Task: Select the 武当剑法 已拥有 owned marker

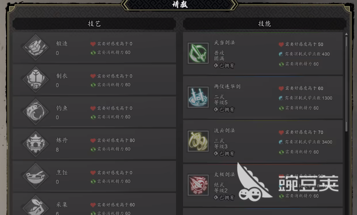Action: click(224, 65)
